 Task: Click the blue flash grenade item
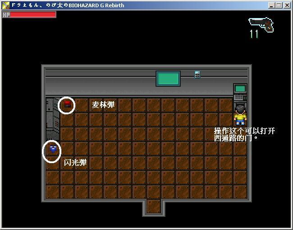coord(53,149)
